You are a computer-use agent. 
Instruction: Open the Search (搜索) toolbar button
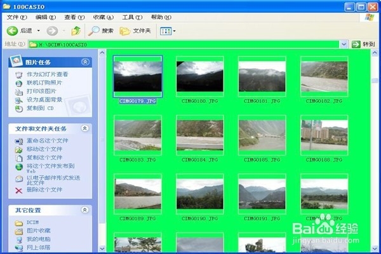point(100,31)
